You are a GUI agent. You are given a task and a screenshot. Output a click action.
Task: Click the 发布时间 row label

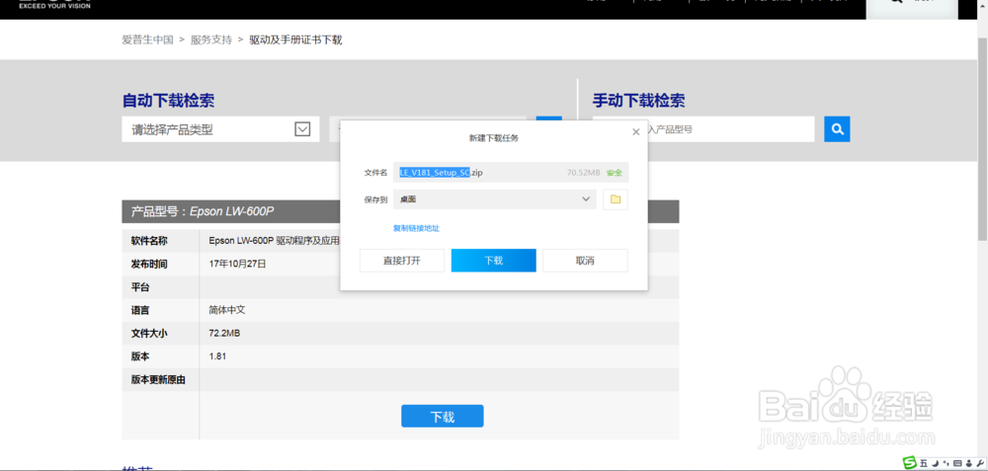pyautogui.click(x=149, y=264)
